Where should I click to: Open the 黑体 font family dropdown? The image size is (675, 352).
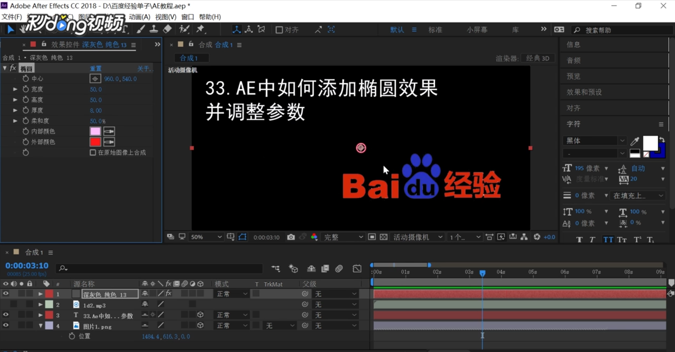click(x=594, y=141)
